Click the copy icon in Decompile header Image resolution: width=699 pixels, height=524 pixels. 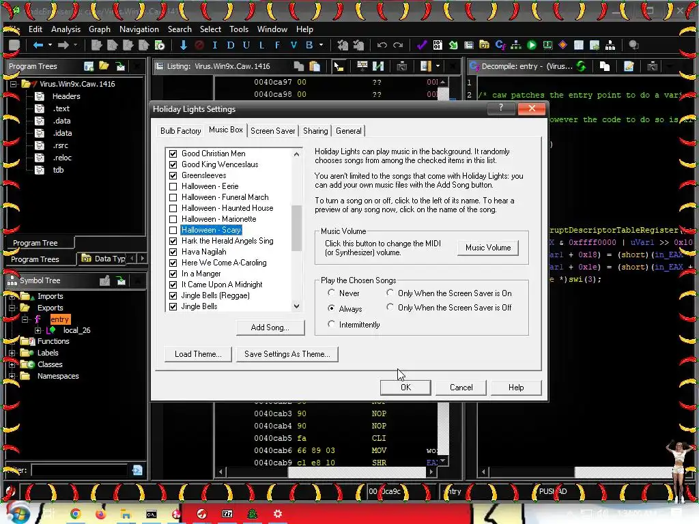(605, 66)
